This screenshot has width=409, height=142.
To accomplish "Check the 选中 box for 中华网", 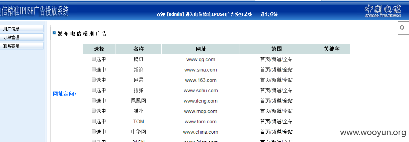I will (94, 132).
